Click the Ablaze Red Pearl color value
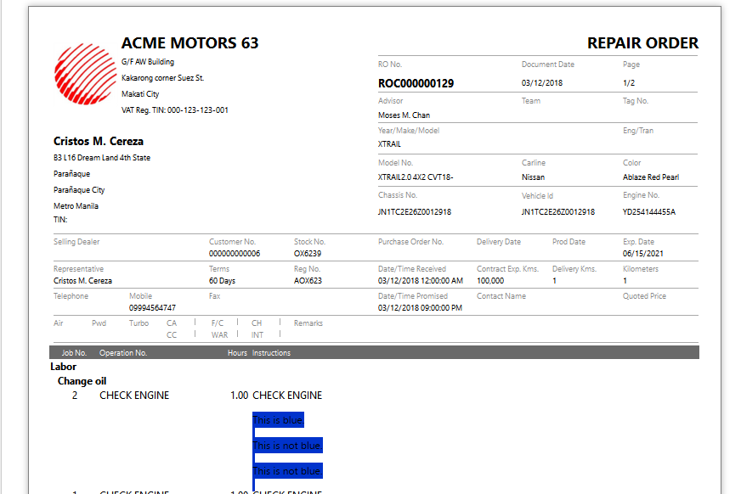Image resolution: width=741 pixels, height=494 pixels. (650, 177)
